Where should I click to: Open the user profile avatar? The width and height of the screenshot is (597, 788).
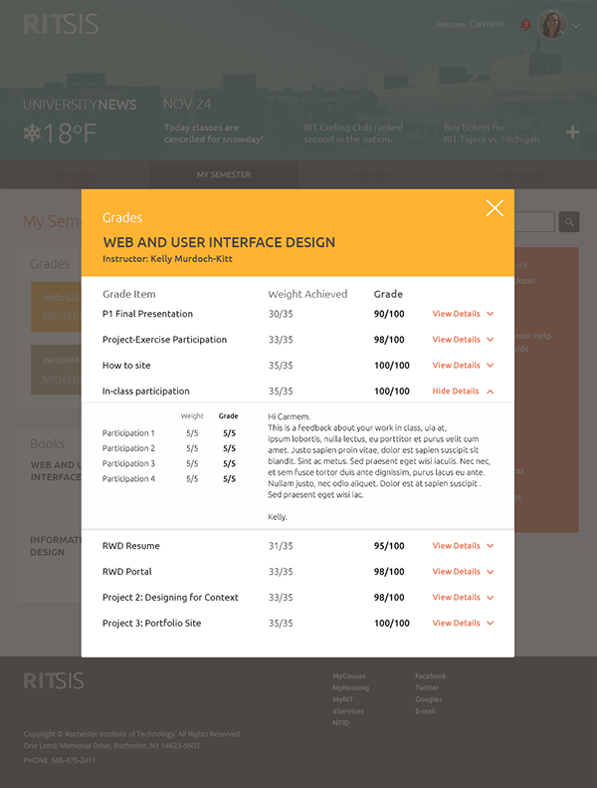click(x=552, y=24)
